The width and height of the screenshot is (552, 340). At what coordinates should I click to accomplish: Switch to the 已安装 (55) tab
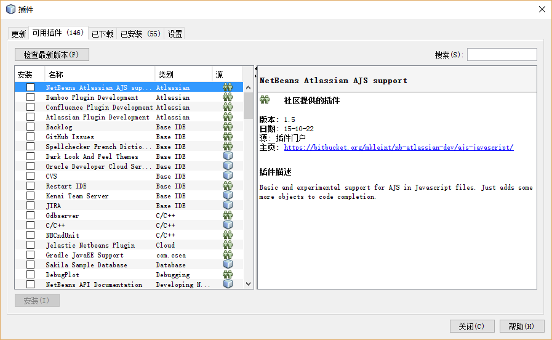[x=140, y=34]
